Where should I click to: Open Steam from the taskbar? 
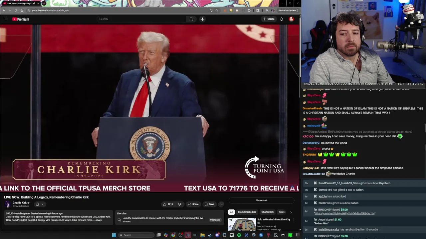[x=210, y=235]
